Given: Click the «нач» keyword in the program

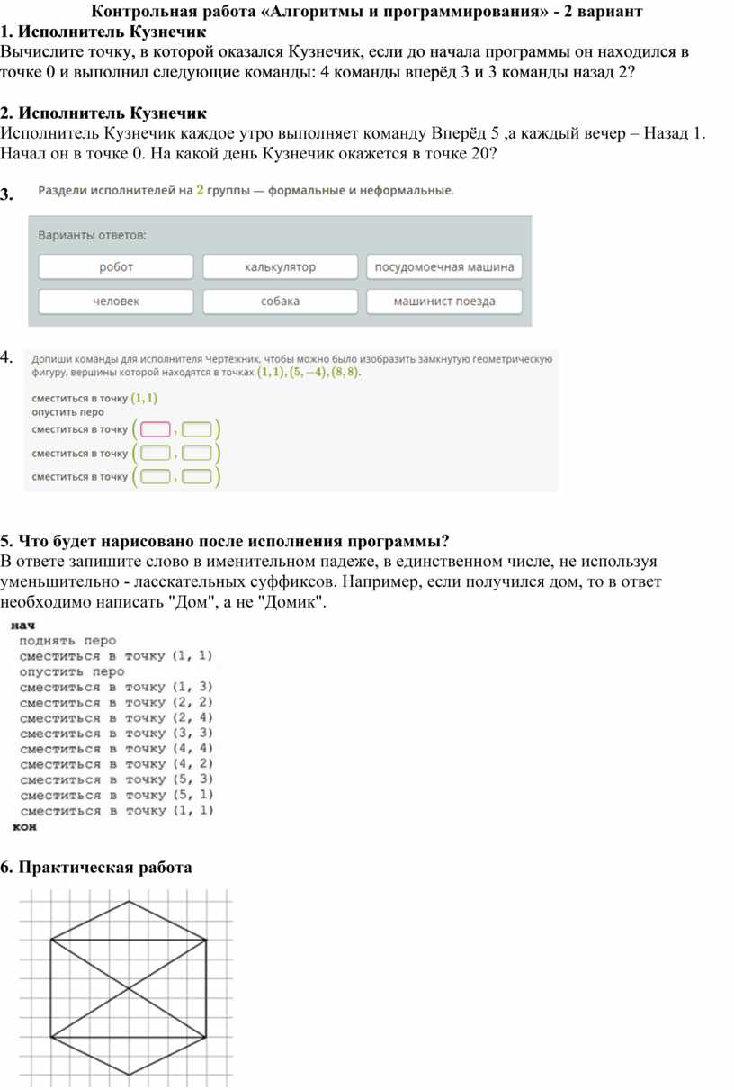Looking at the screenshot, I should 22,625.
